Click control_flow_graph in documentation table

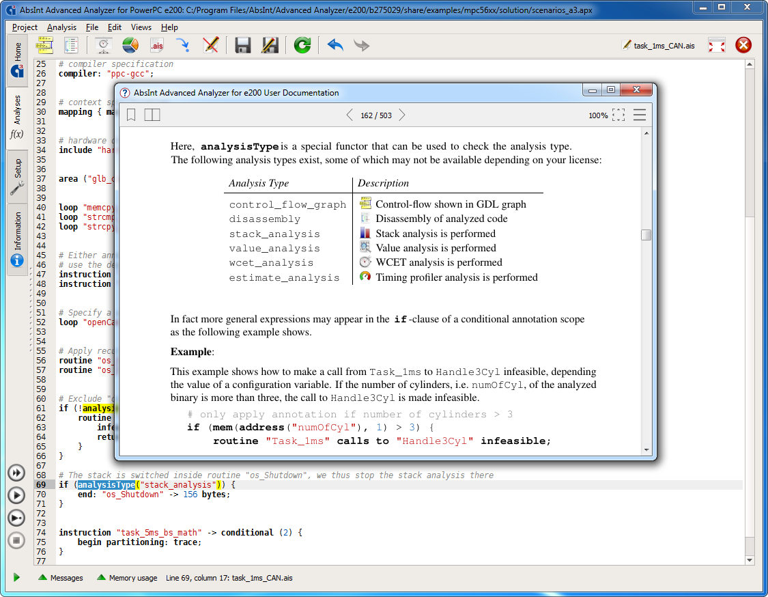287,205
